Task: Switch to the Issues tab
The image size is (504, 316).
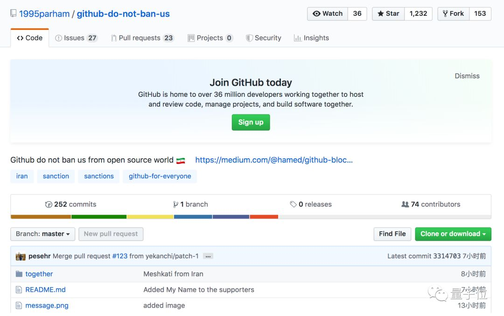Action: (76, 38)
